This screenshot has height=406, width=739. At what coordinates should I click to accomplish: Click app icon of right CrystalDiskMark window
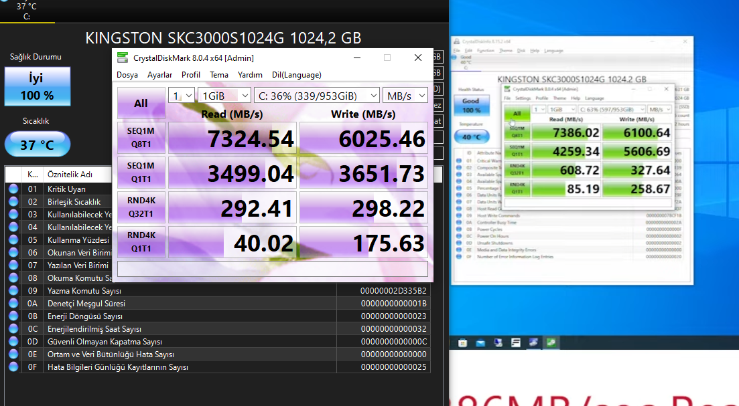click(x=507, y=89)
